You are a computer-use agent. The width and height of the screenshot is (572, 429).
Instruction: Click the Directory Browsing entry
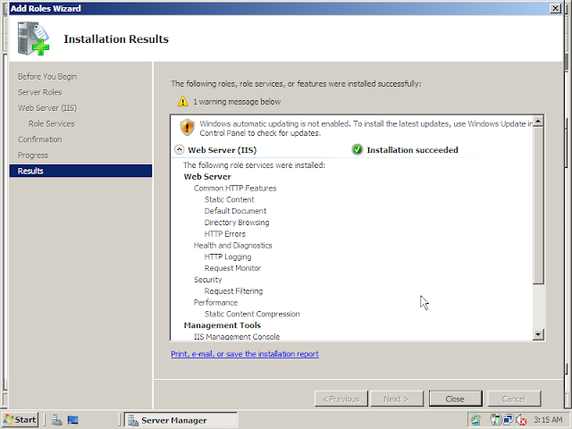point(237,223)
